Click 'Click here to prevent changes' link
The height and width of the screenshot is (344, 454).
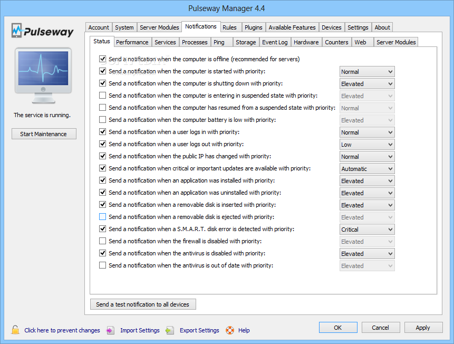[x=62, y=330]
